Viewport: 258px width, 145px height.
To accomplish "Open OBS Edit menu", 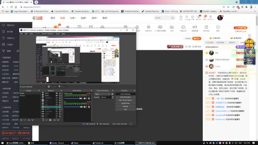I will coord(26,34).
